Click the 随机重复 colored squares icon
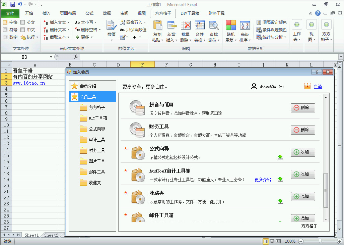This screenshot has width=344, height=245. click(x=230, y=26)
